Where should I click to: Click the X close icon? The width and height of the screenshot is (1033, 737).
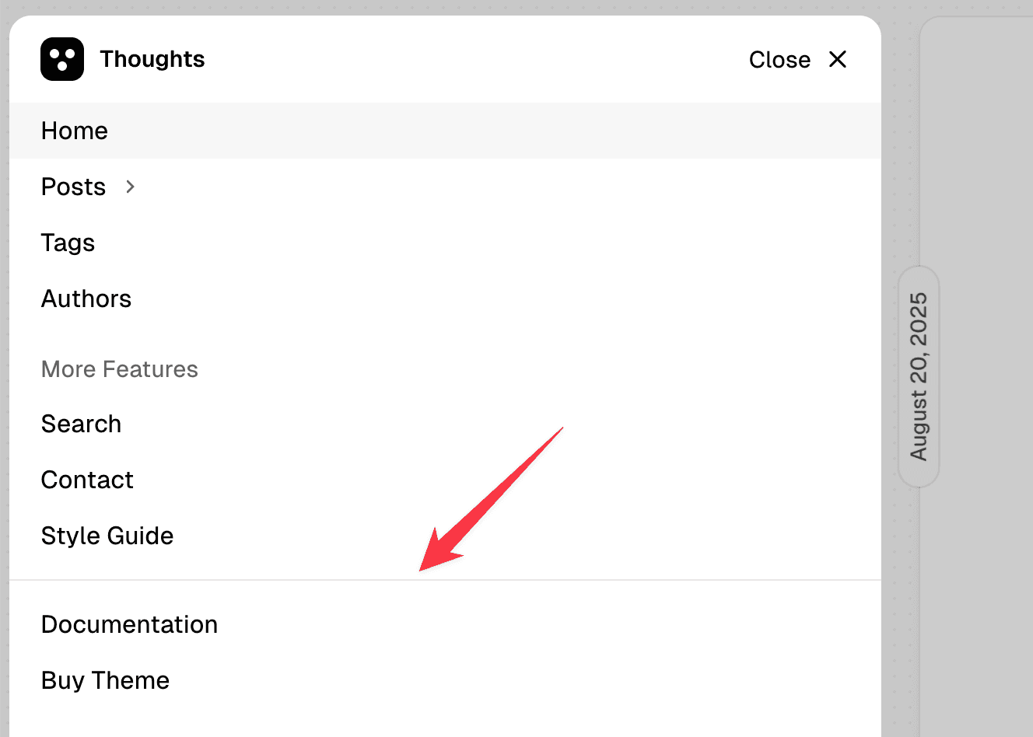(837, 59)
